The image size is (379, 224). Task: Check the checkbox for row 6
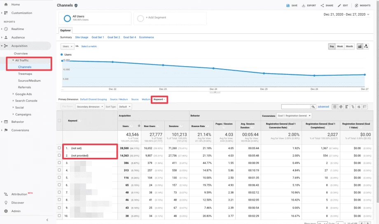[59, 185]
